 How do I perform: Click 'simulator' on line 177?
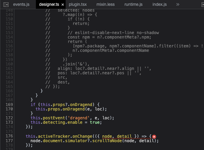click(76, 141)
